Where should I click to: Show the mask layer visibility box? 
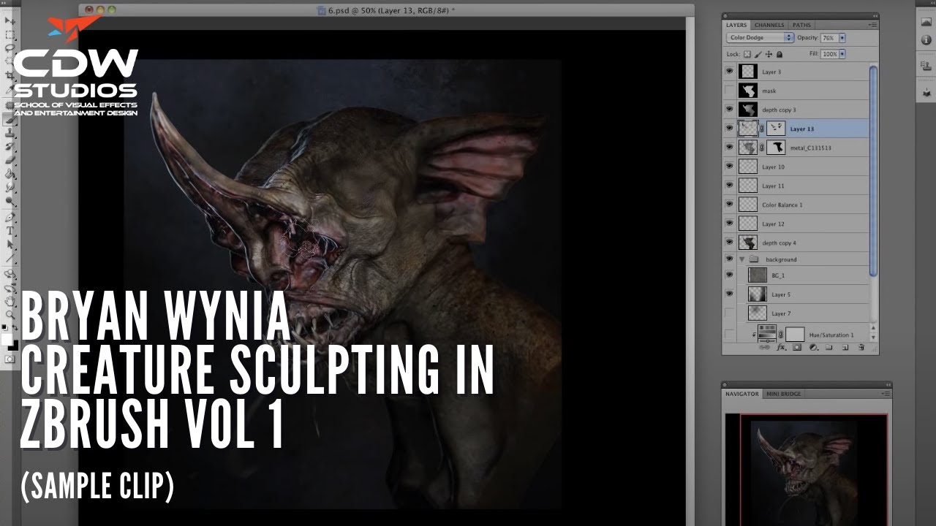click(x=729, y=91)
